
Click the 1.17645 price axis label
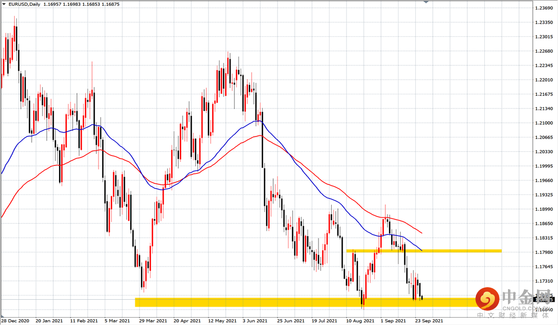coord(544,267)
